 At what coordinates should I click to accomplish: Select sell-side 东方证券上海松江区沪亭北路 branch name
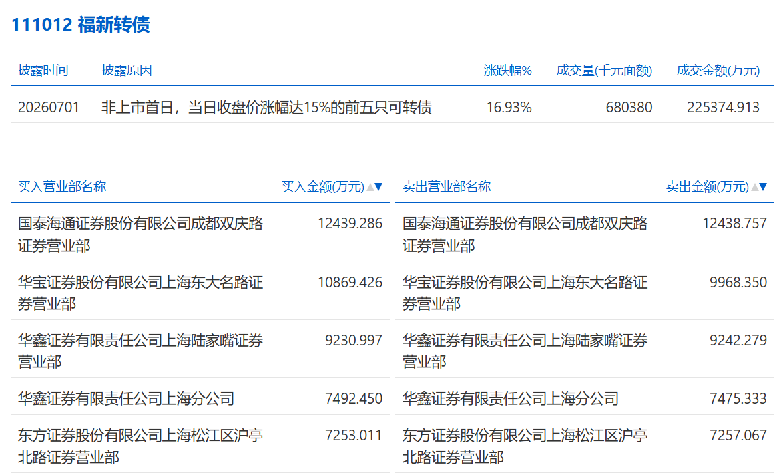point(525,446)
